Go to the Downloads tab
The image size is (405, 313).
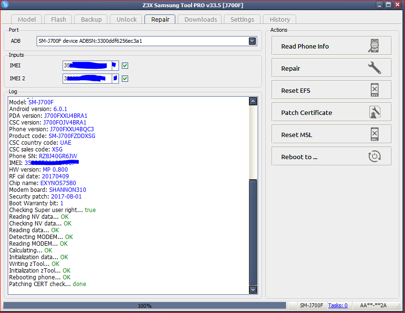click(200, 19)
